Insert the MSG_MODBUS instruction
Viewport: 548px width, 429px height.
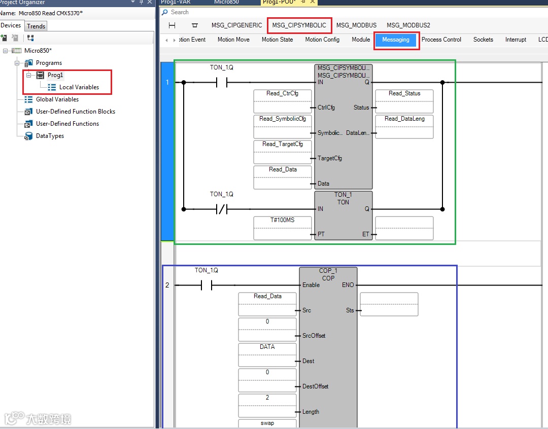356,25
